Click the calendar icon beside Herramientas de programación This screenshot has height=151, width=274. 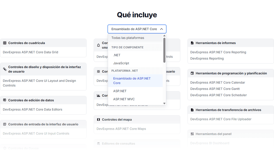tap(192, 73)
